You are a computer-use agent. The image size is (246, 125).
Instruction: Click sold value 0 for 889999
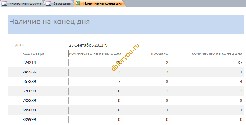click(146, 120)
